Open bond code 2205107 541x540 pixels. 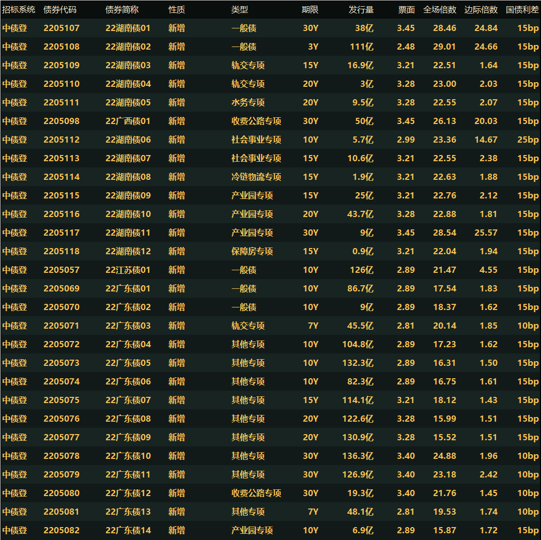(61, 28)
